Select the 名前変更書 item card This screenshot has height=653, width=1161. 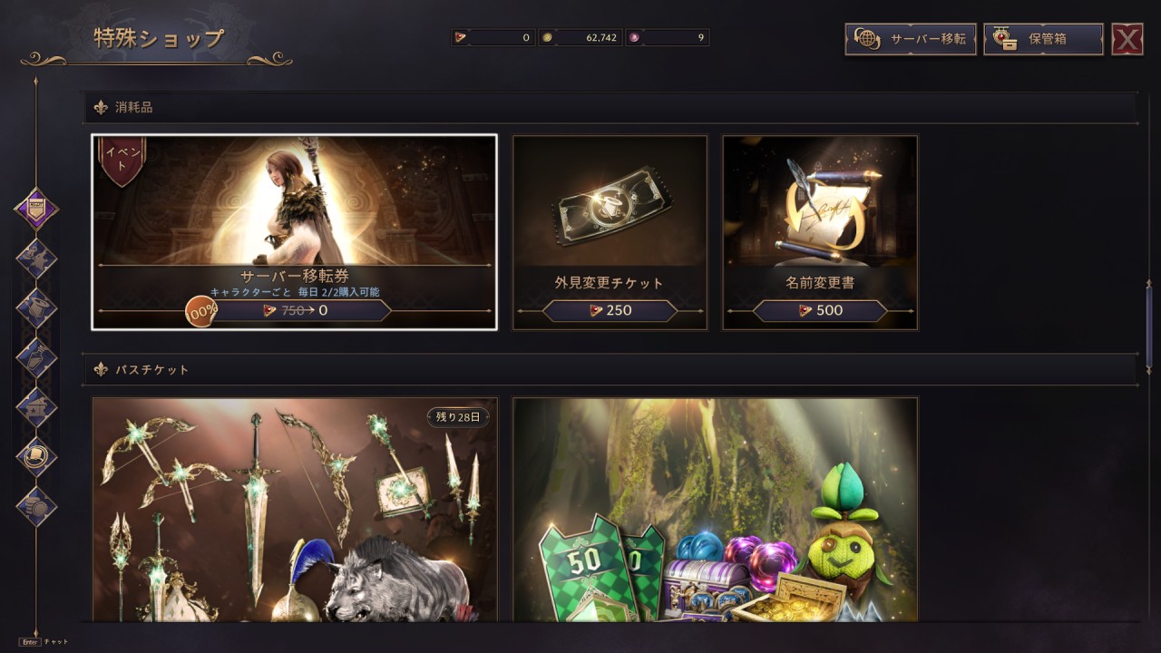[820, 232]
